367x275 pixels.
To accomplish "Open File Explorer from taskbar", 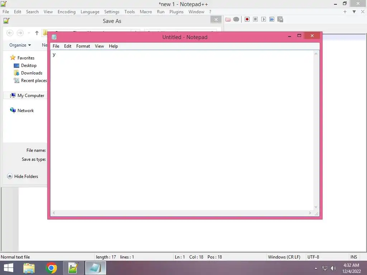I will coord(29,268).
